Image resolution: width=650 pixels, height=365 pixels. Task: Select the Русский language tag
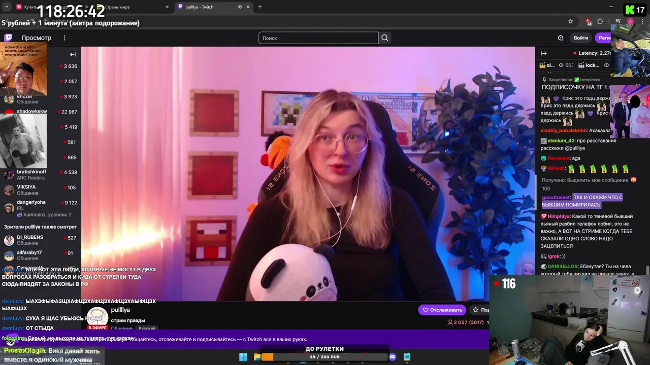[147, 328]
